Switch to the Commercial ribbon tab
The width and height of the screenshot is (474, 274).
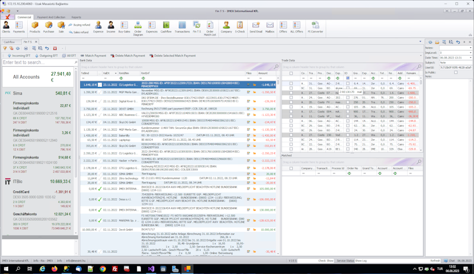[x=24, y=17]
